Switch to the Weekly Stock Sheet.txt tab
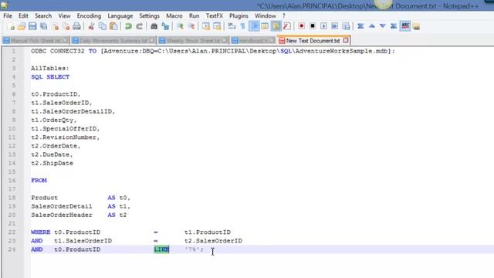The width and height of the screenshot is (494, 278). [x=193, y=41]
